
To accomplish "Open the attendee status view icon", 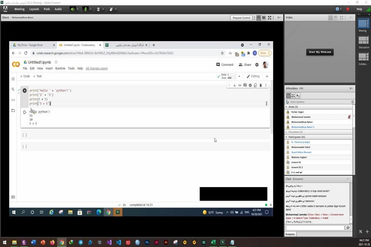I will (x=298, y=96).
